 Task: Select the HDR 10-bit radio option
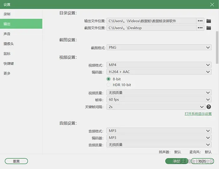coord(109,85)
